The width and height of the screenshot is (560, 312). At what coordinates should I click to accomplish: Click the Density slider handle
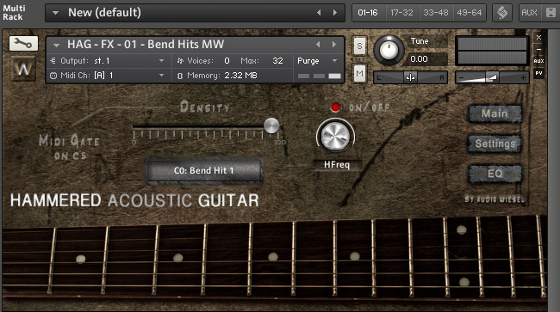pyautogui.click(x=271, y=125)
